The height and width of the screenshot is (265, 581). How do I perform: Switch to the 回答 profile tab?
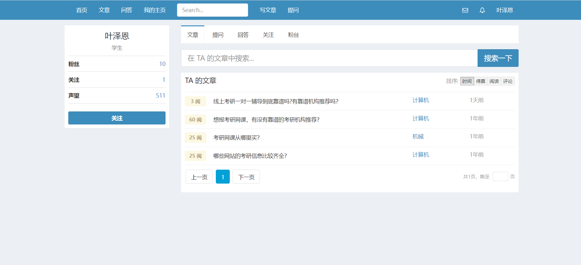click(243, 35)
